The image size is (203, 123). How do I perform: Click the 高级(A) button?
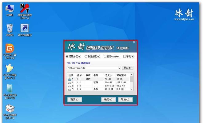(x=74, y=100)
